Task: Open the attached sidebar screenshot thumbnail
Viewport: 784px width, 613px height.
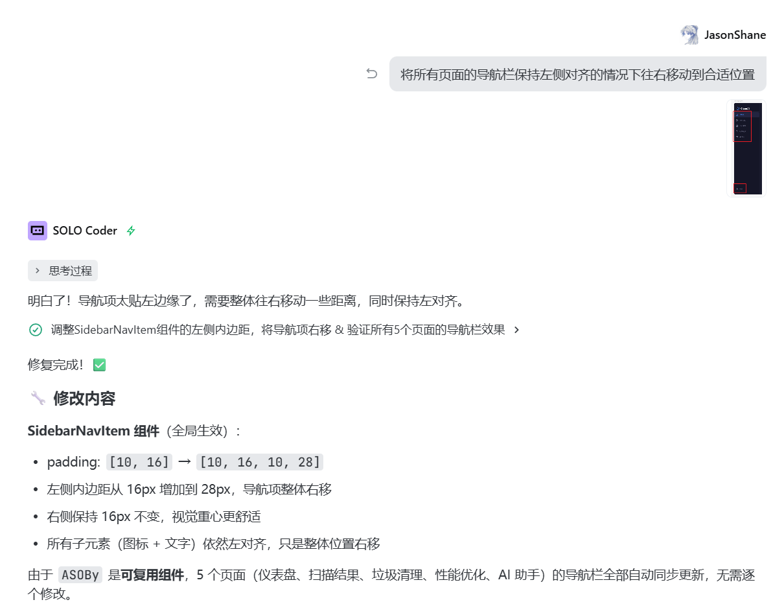Action: (x=748, y=148)
